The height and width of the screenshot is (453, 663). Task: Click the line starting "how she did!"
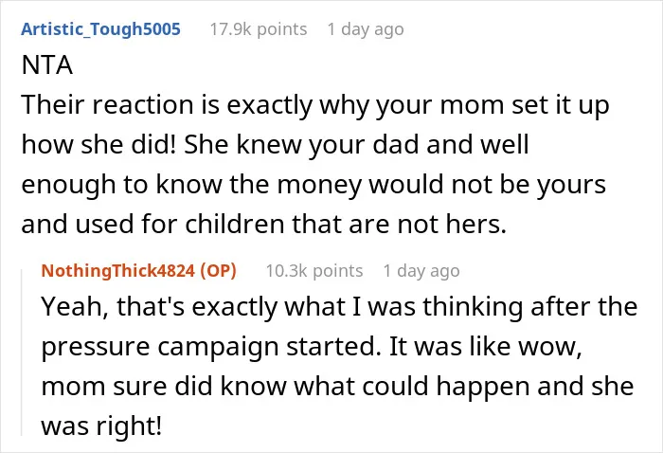click(x=275, y=145)
